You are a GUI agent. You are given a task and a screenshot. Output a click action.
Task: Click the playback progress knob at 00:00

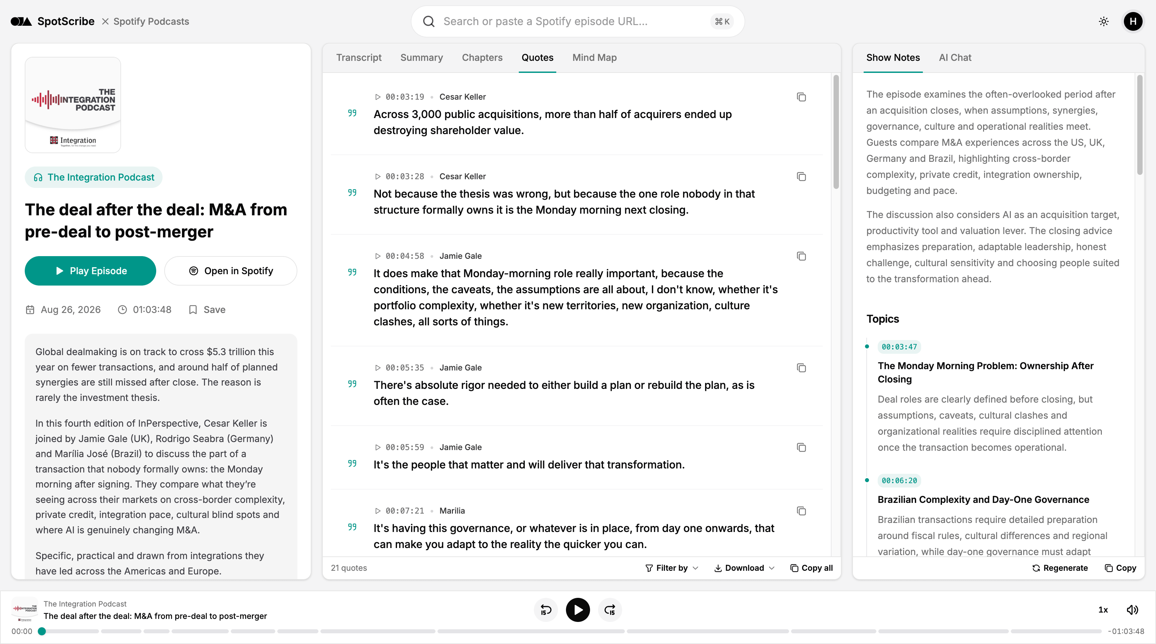tap(42, 631)
